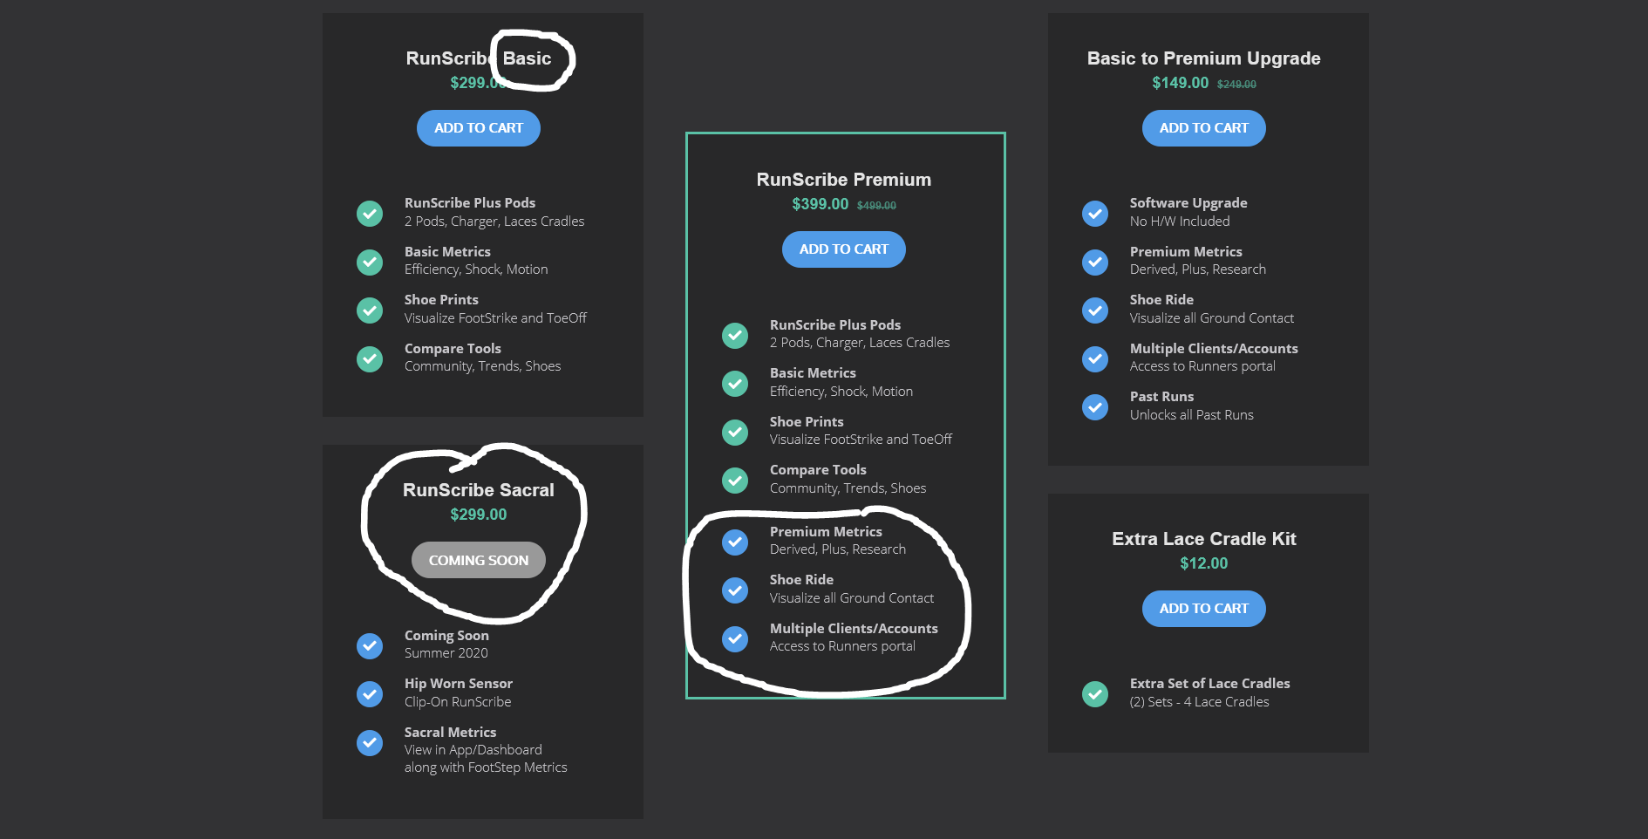The width and height of the screenshot is (1648, 839).
Task: Click Efficiency, Shock, Motion in Basic card
Action: click(476, 269)
